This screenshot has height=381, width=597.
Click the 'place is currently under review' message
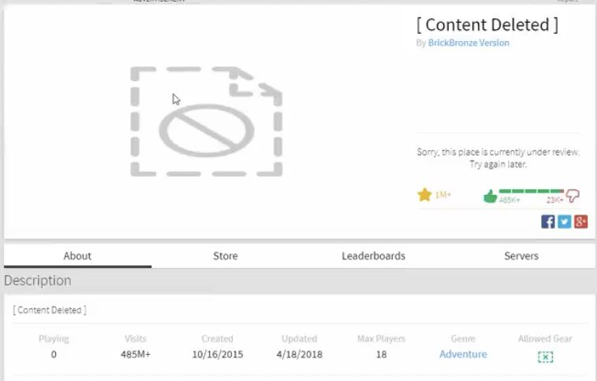click(x=498, y=158)
